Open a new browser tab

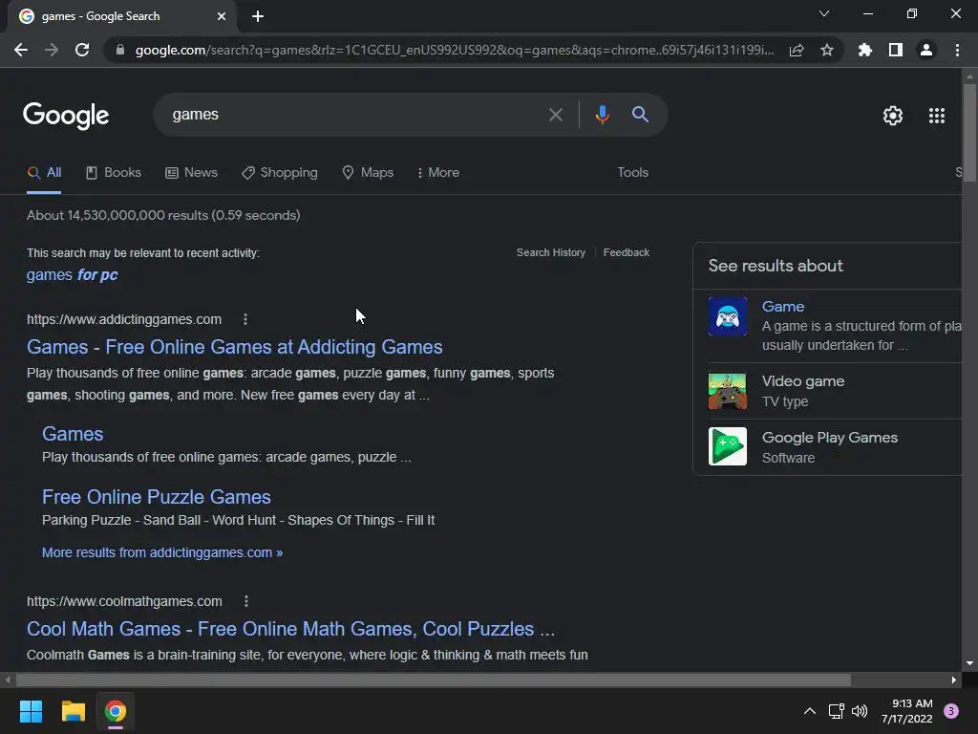tap(258, 16)
